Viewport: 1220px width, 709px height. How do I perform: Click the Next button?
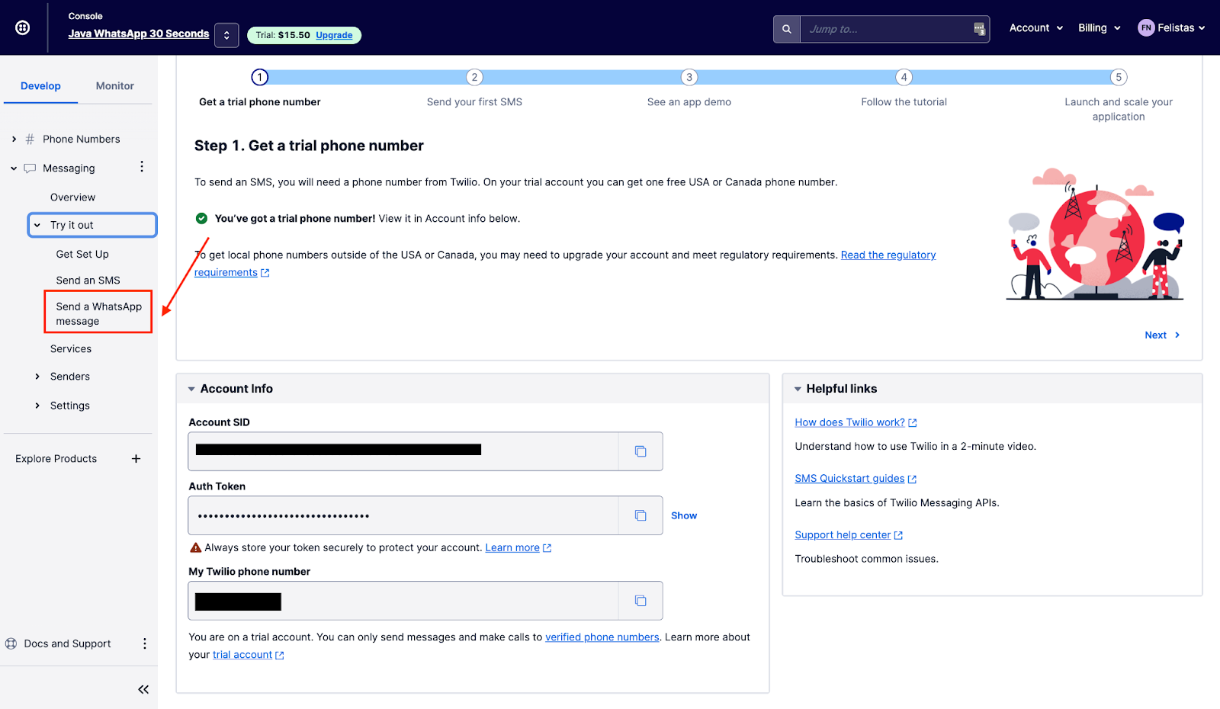(x=1162, y=335)
